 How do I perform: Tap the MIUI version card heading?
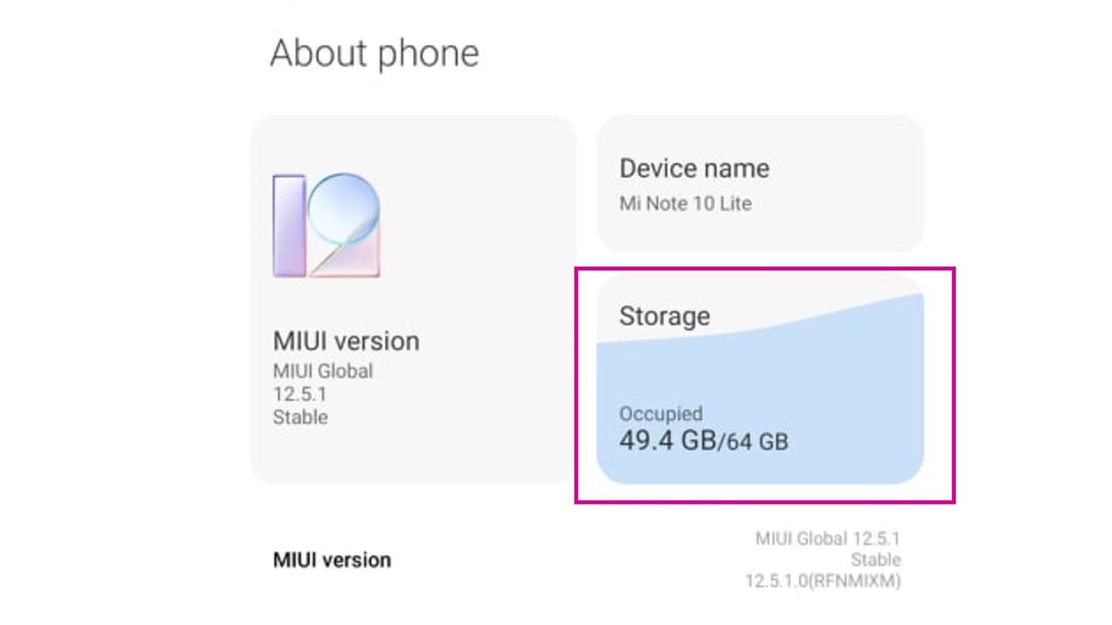346,341
